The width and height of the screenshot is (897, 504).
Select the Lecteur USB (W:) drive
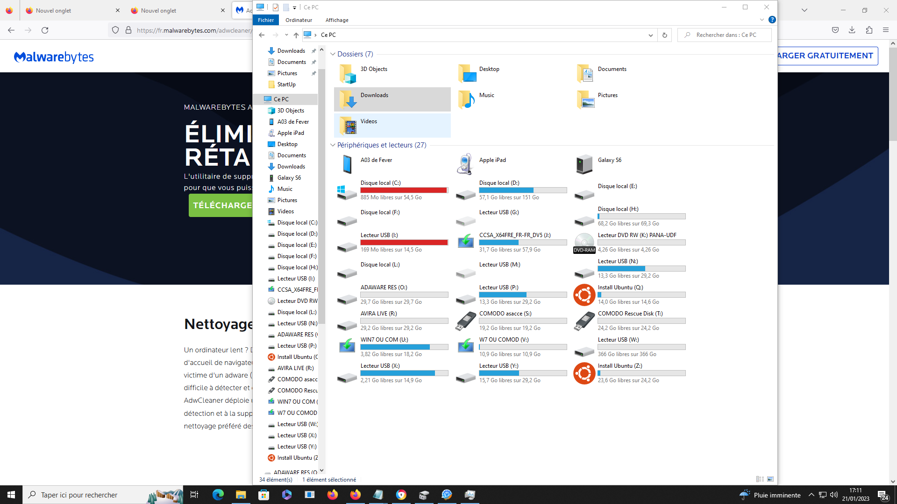coord(629,347)
